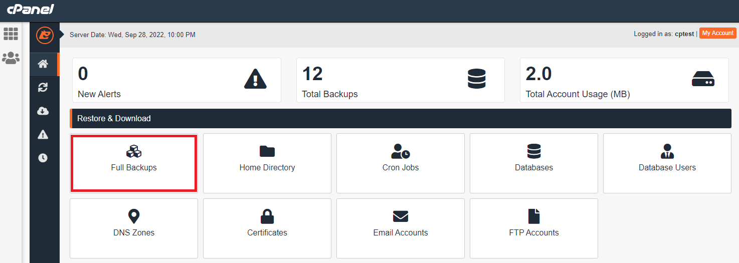The image size is (739, 263).
Task: Open the Databases restore tile
Action: pos(533,163)
